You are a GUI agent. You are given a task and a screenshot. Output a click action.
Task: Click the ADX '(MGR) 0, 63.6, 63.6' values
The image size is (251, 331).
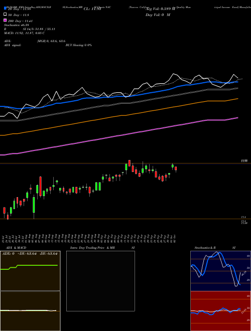pos(51,41)
